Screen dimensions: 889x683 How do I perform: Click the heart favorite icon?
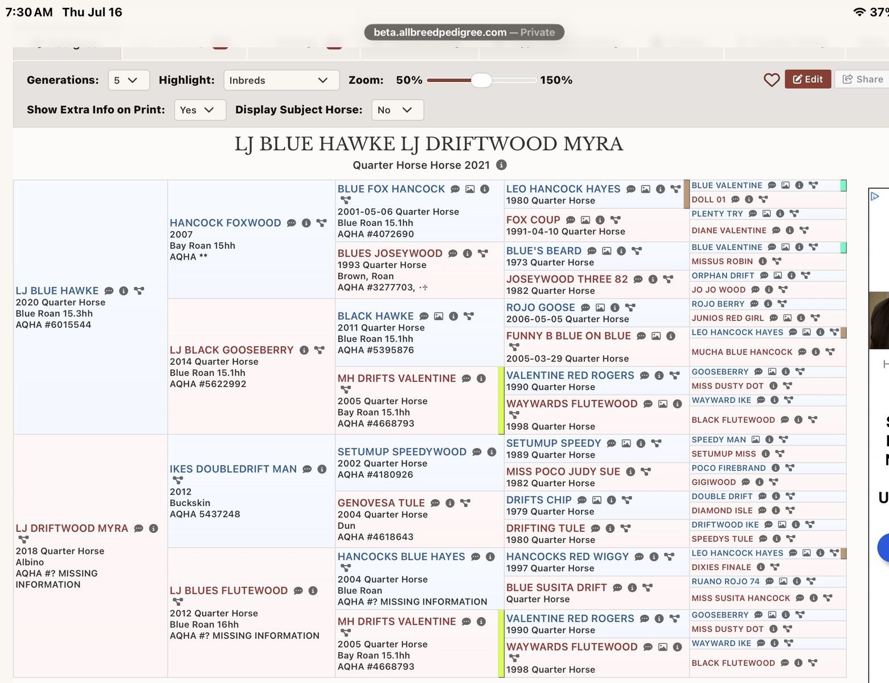click(771, 80)
